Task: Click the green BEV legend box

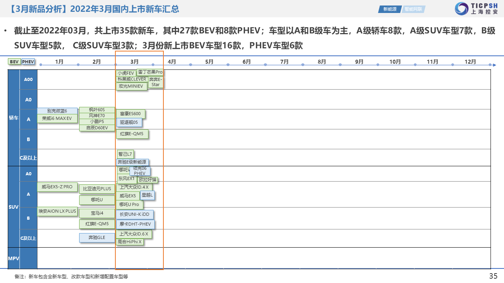Action: coord(14,62)
